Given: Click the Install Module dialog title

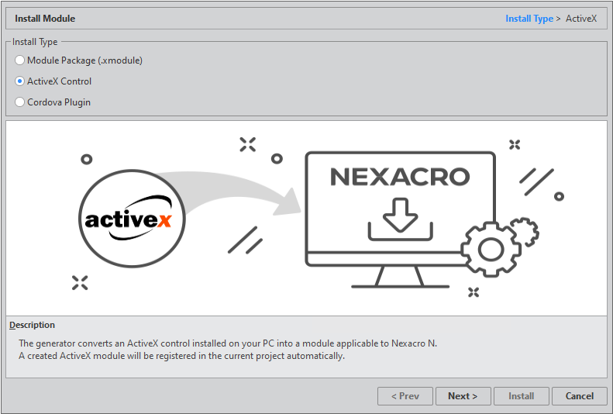Looking at the screenshot, I should (45, 19).
